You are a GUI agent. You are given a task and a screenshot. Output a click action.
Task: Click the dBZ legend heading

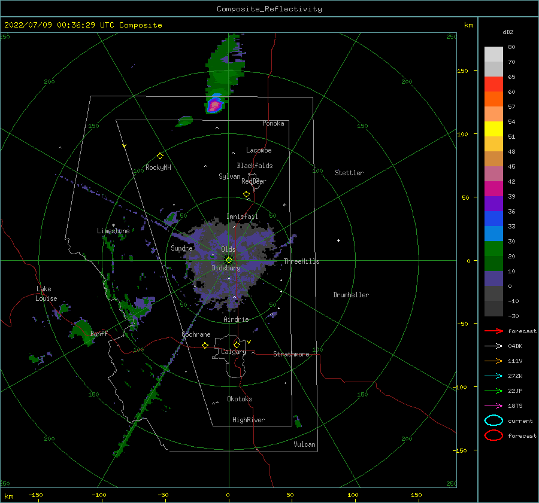pyautogui.click(x=508, y=32)
